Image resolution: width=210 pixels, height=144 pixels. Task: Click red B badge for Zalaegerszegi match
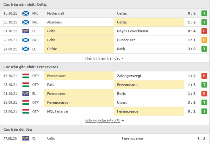pyautogui.click(x=204, y=76)
